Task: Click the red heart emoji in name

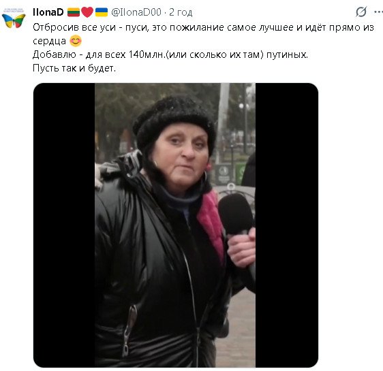Action: pyautogui.click(x=87, y=12)
